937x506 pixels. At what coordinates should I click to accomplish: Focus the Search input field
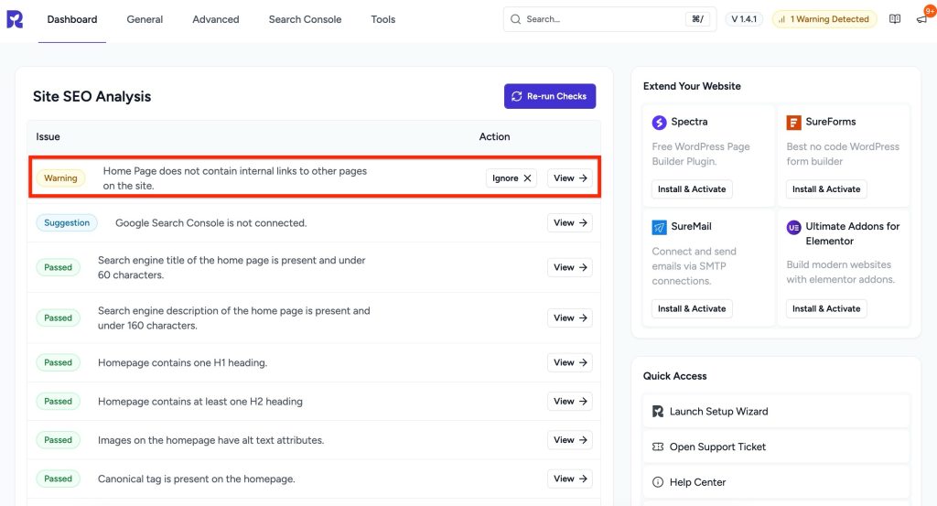[x=599, y=19]
